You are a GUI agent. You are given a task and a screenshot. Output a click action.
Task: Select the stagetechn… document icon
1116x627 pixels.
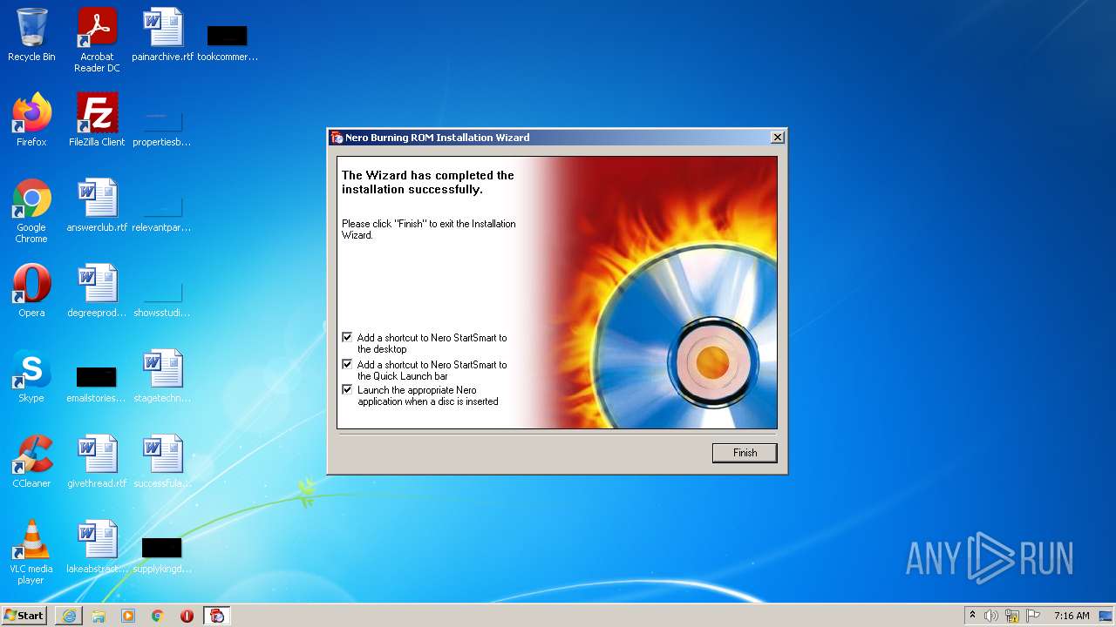point(162,376)
